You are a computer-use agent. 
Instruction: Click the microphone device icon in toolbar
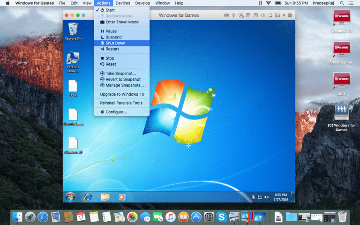(233, 15)
